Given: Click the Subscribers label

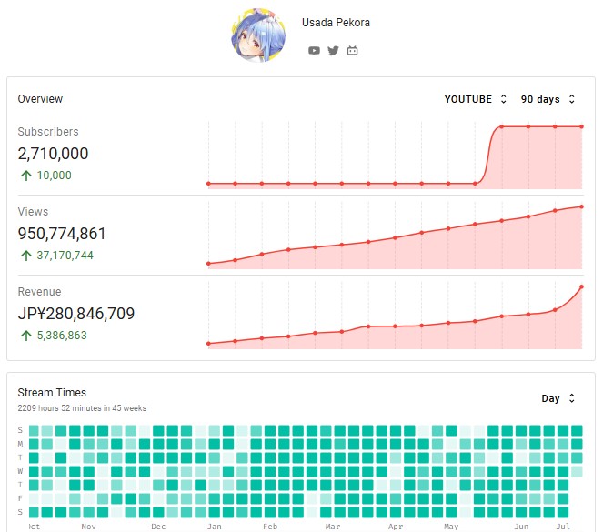Looking at the screenshot, I should coord(48,132).
